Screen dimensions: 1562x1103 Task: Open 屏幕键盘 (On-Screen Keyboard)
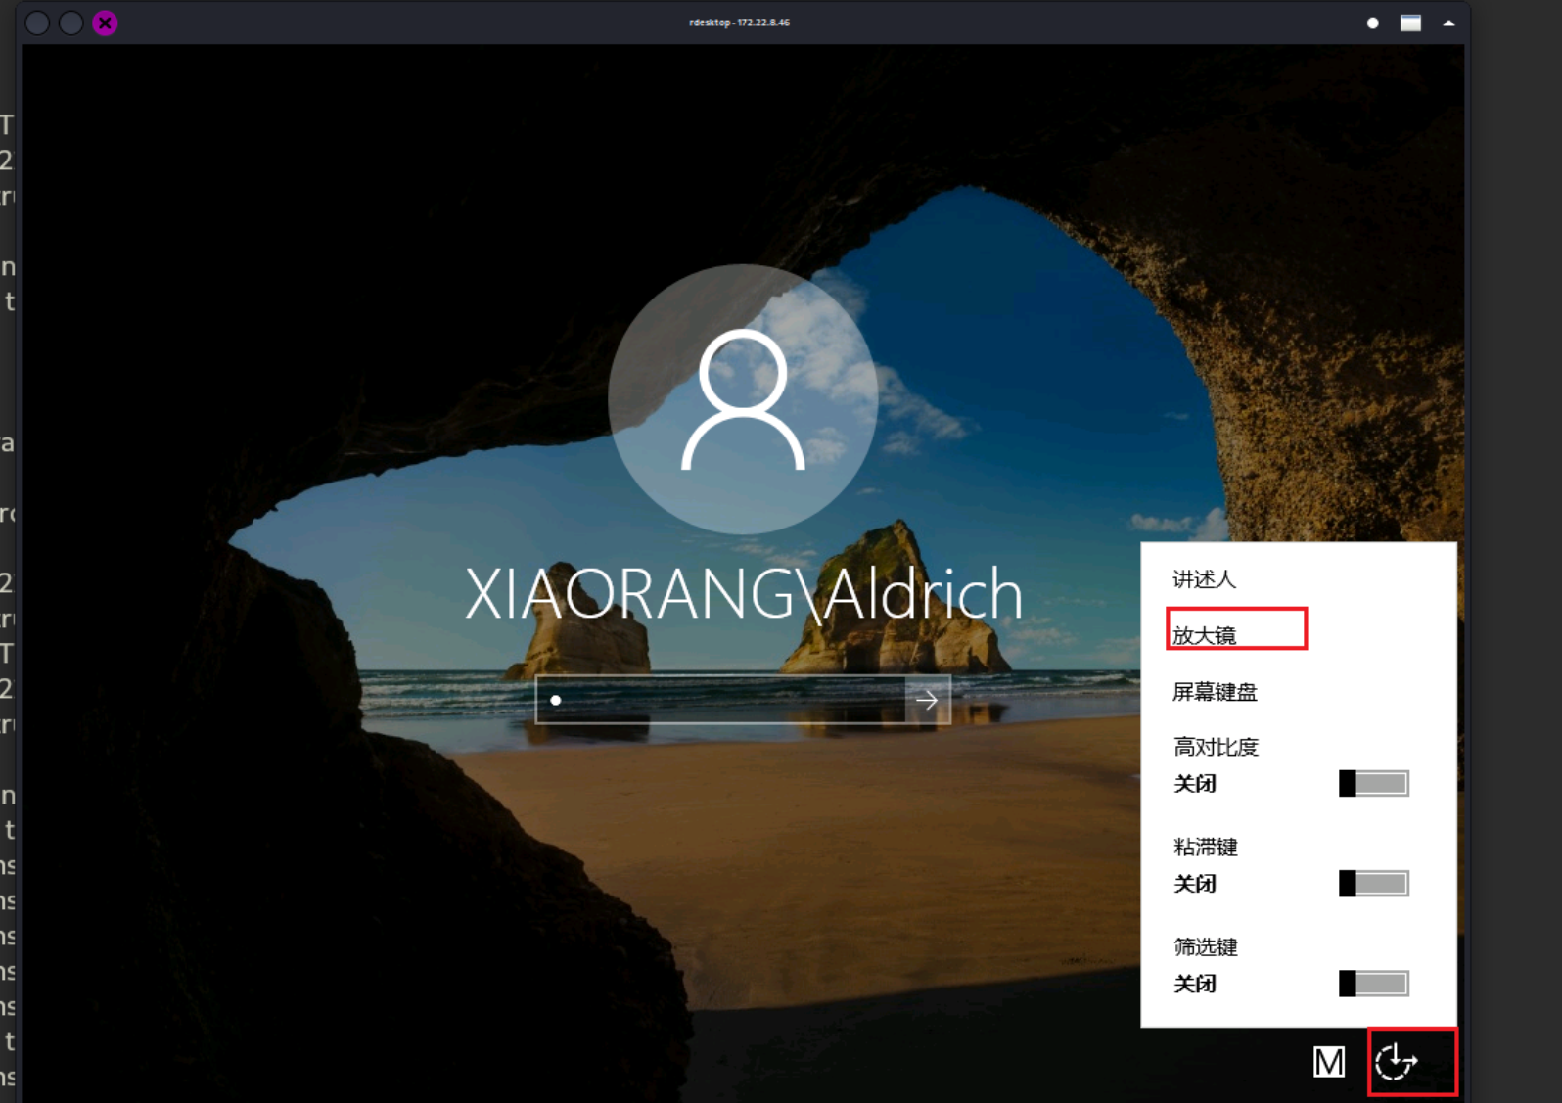(x=1215, y=692)
